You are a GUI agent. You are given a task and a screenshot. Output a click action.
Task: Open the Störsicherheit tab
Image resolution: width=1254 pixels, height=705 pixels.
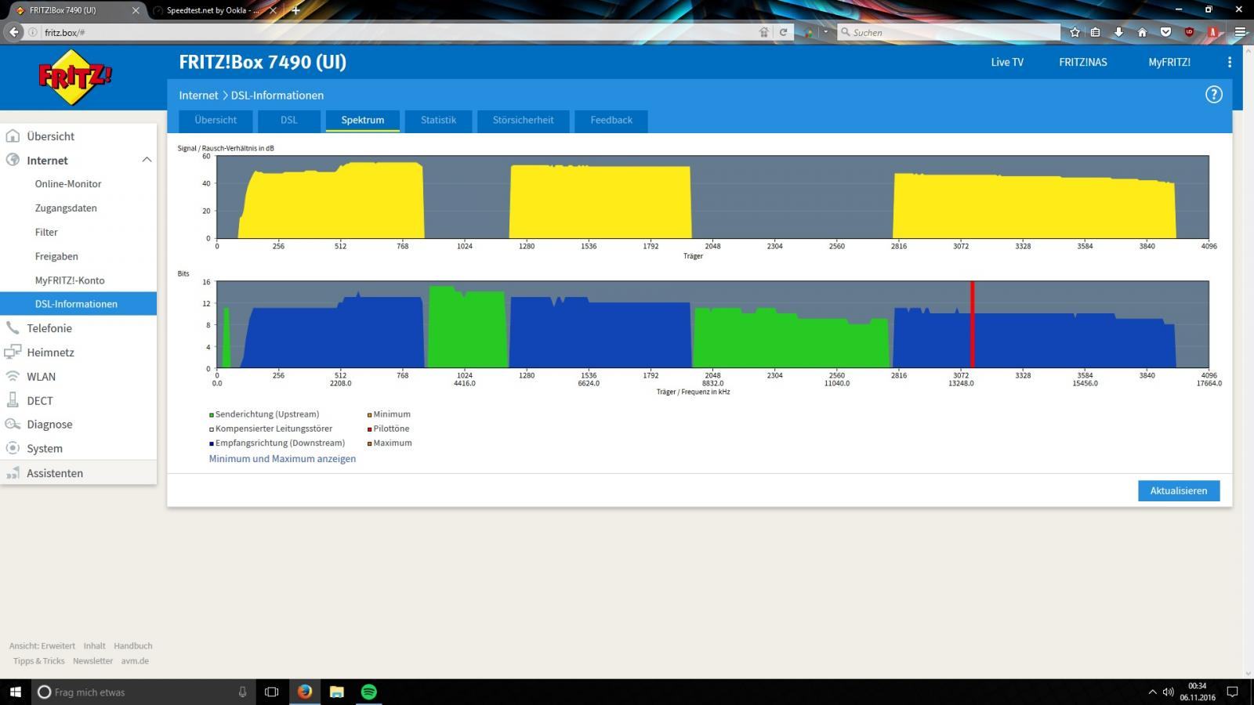pos(523,120)
